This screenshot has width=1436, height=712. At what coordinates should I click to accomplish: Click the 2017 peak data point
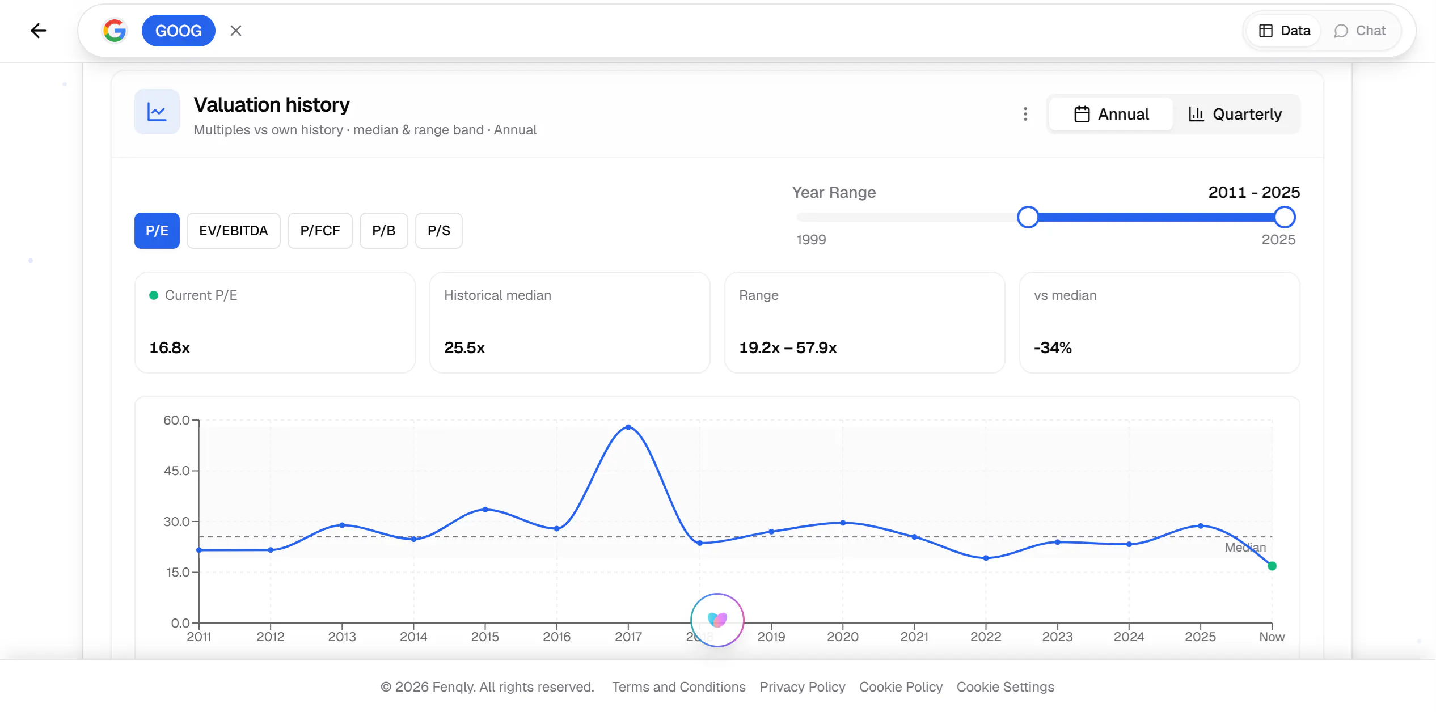[628, 427]
